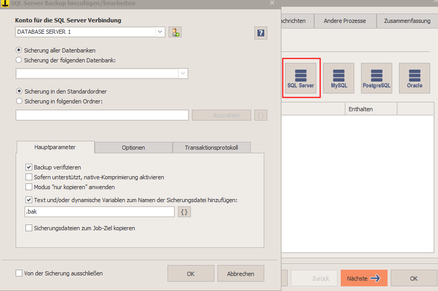438x291 pixels.
Task: Click Nächste button in background window
Action: point(364,278)
